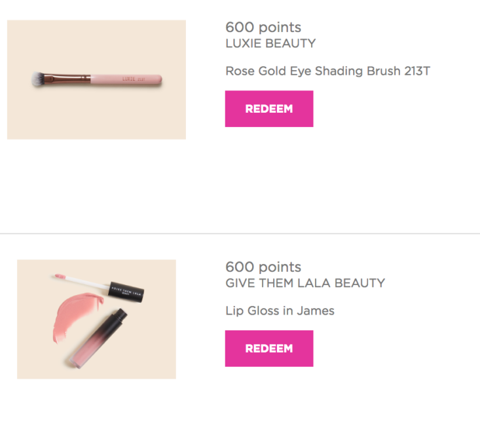Viewport: 480px width, 422px height.
Task: Click the copper ferrule of the brush
Action: (67, 79)
